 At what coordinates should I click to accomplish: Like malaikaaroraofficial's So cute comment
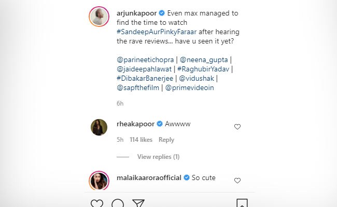click(237, 181)
